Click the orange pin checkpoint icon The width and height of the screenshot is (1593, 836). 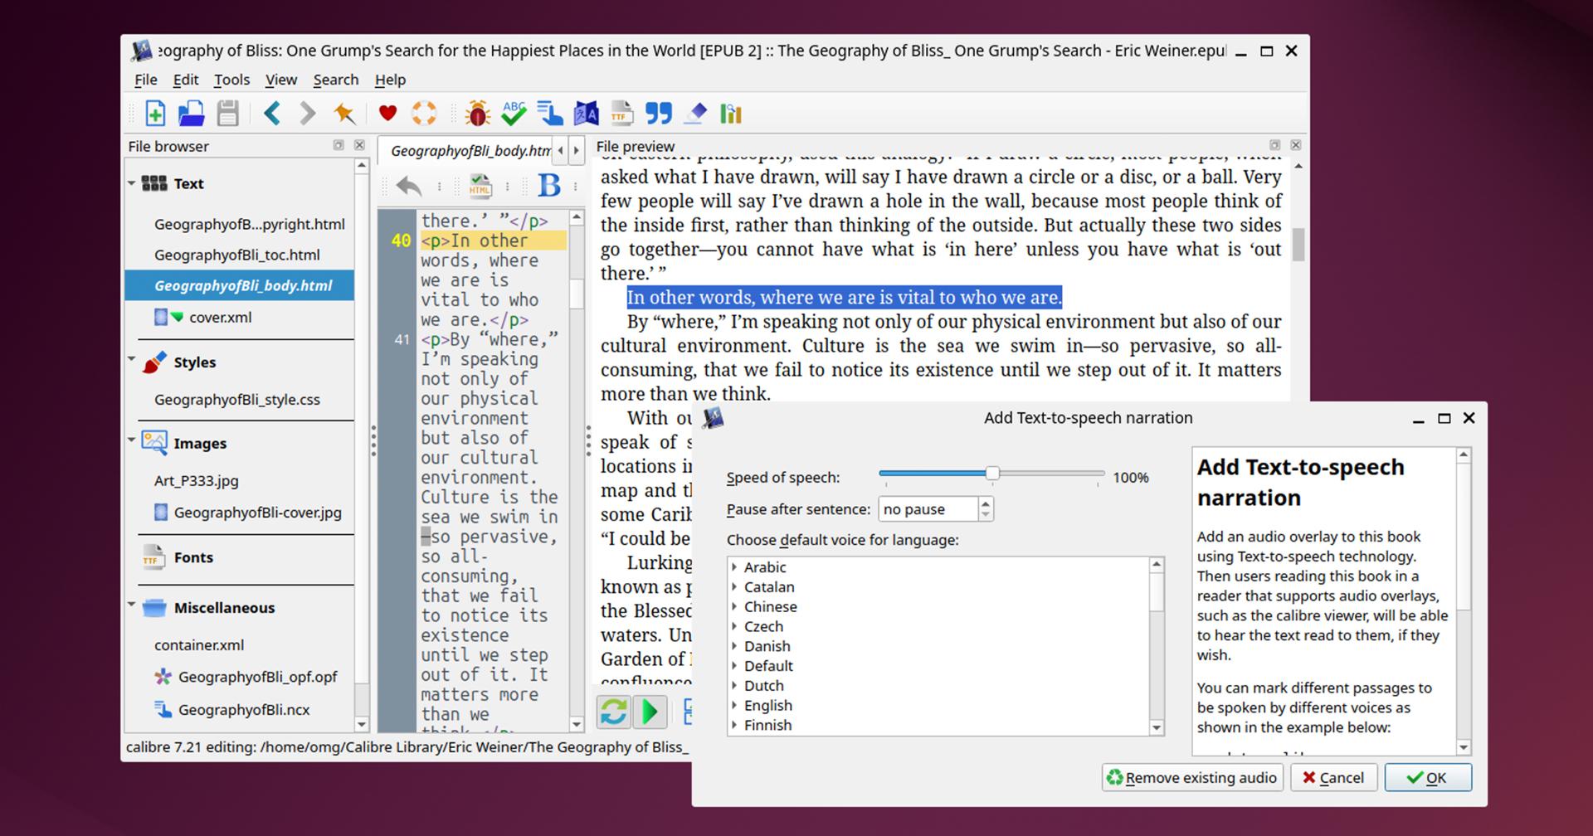(x=343, y=113)
